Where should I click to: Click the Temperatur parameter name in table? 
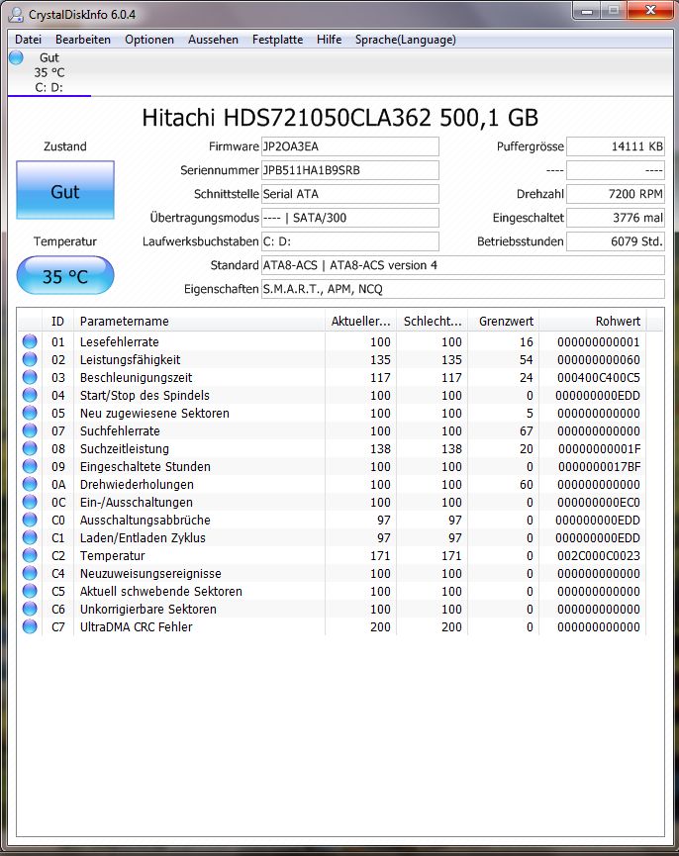click(113, 556)
